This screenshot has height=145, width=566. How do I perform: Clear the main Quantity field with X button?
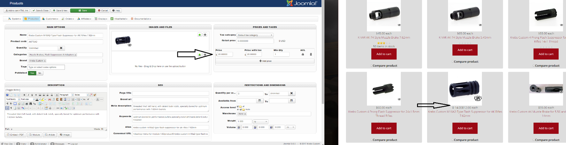tap(61, 48)
